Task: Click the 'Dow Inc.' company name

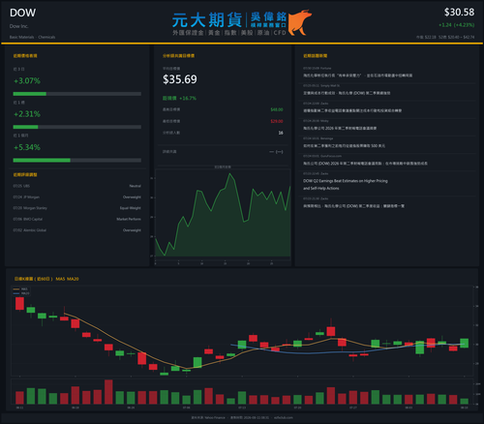Action: click(19, 26)
